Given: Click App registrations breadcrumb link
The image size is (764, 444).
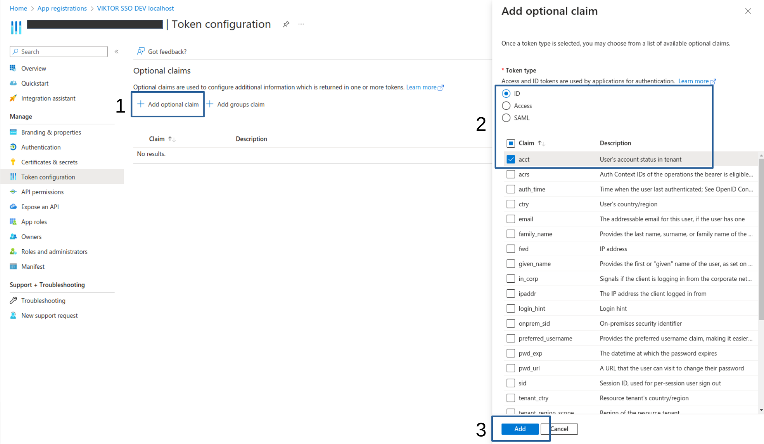Looking at the screenshot, I should click(62, 8).
